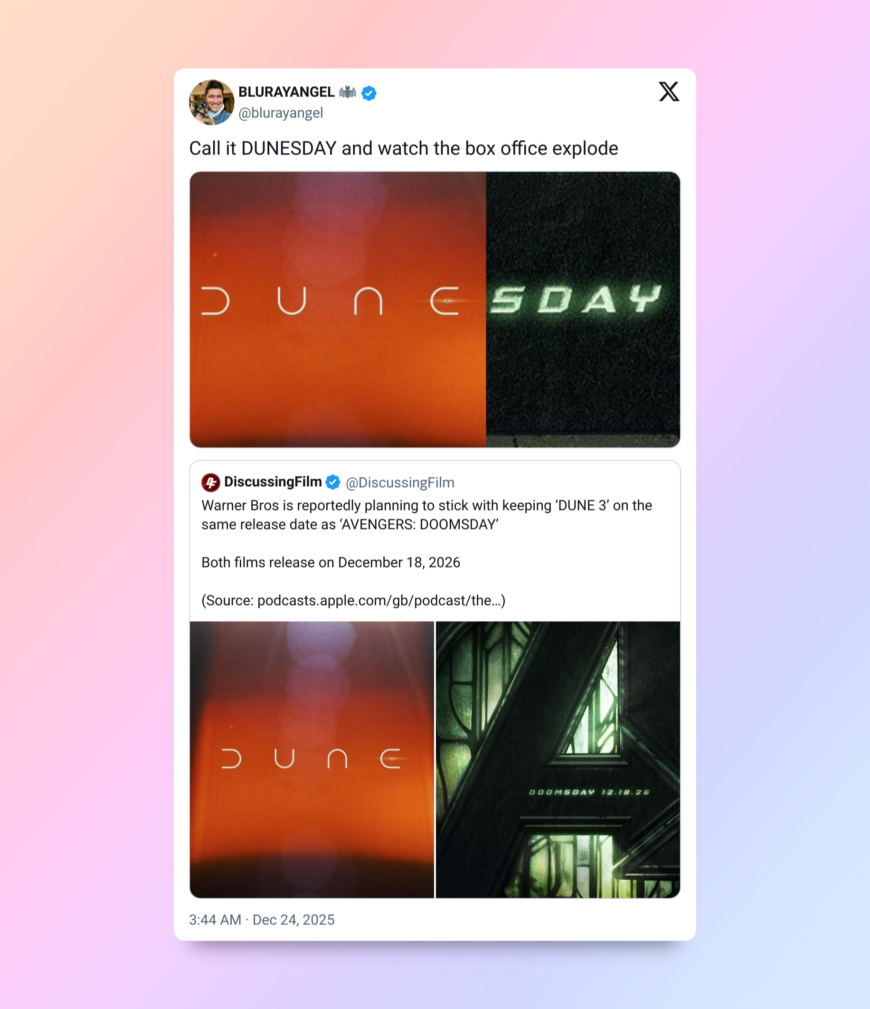Screen dimensions: 870x1009
Task: Open the BLURAYANGEL display name
Action: click(x=286, y=92)
